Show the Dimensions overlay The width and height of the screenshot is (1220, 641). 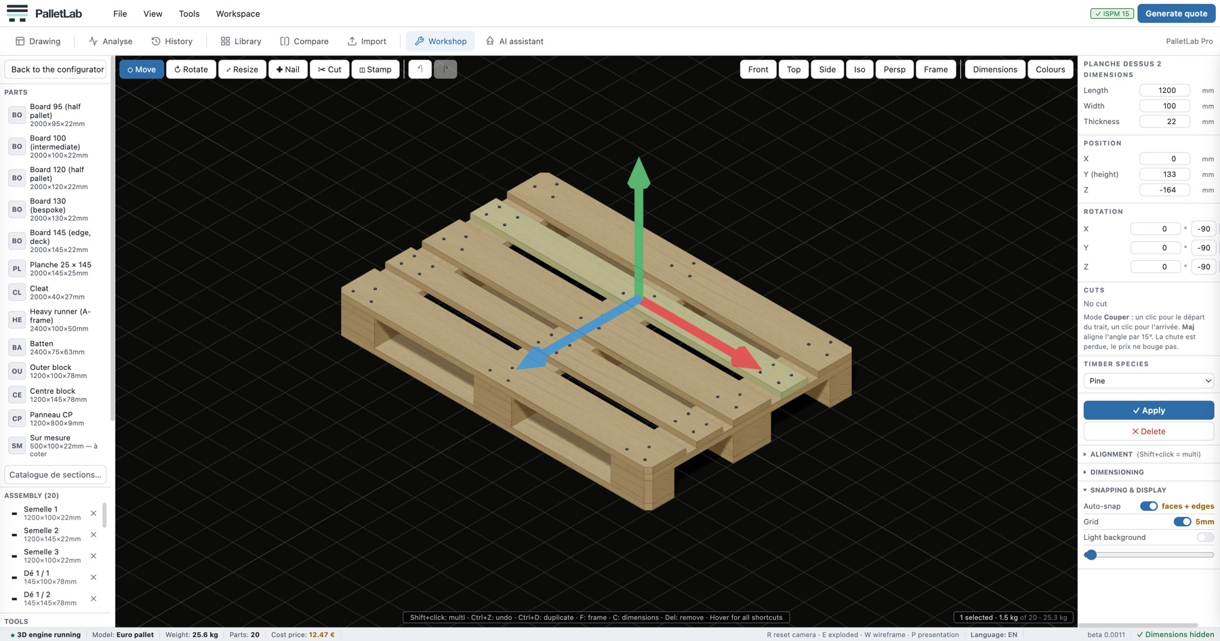pos(994,69)
